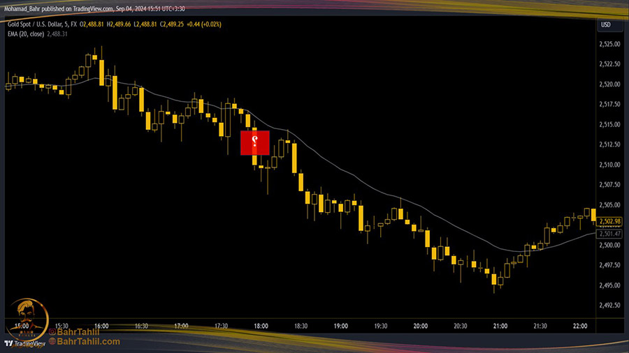Click the TradingView logo icon
Viewport: 629px width, 353px height.
9,343
